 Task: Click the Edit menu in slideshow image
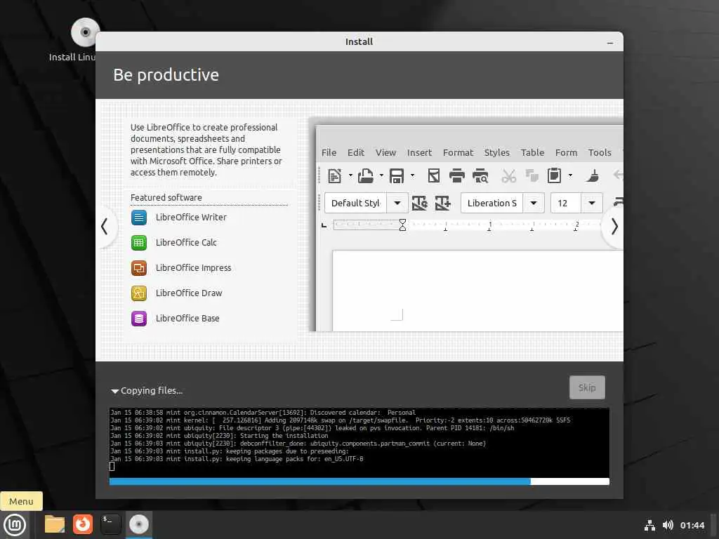pyautogui.click(x=356, y=152)
